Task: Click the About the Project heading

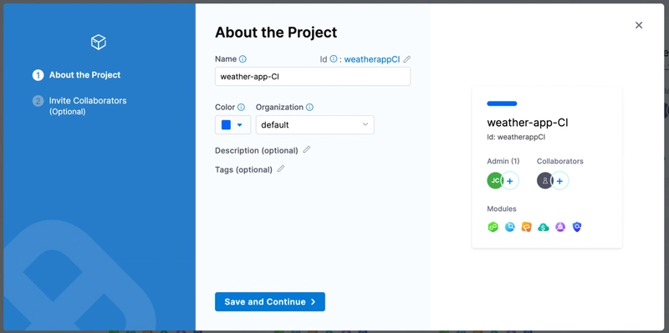Action: coord(276,33)
